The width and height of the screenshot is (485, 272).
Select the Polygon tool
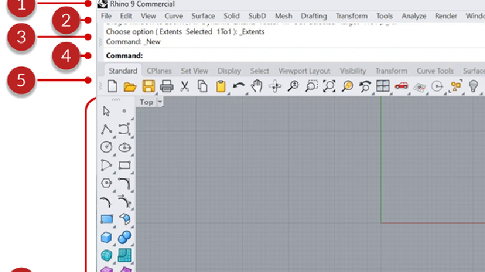click(x=107, y=183)
